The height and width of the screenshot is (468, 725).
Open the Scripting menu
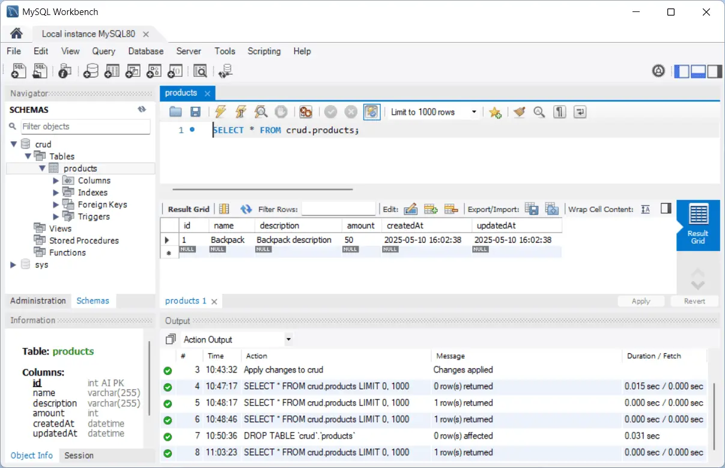click(264, 51)
